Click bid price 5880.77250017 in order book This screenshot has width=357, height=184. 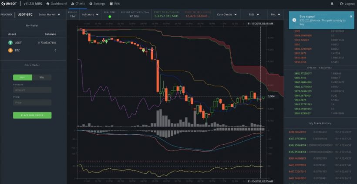pyautogui.click(x=303, y=73)
